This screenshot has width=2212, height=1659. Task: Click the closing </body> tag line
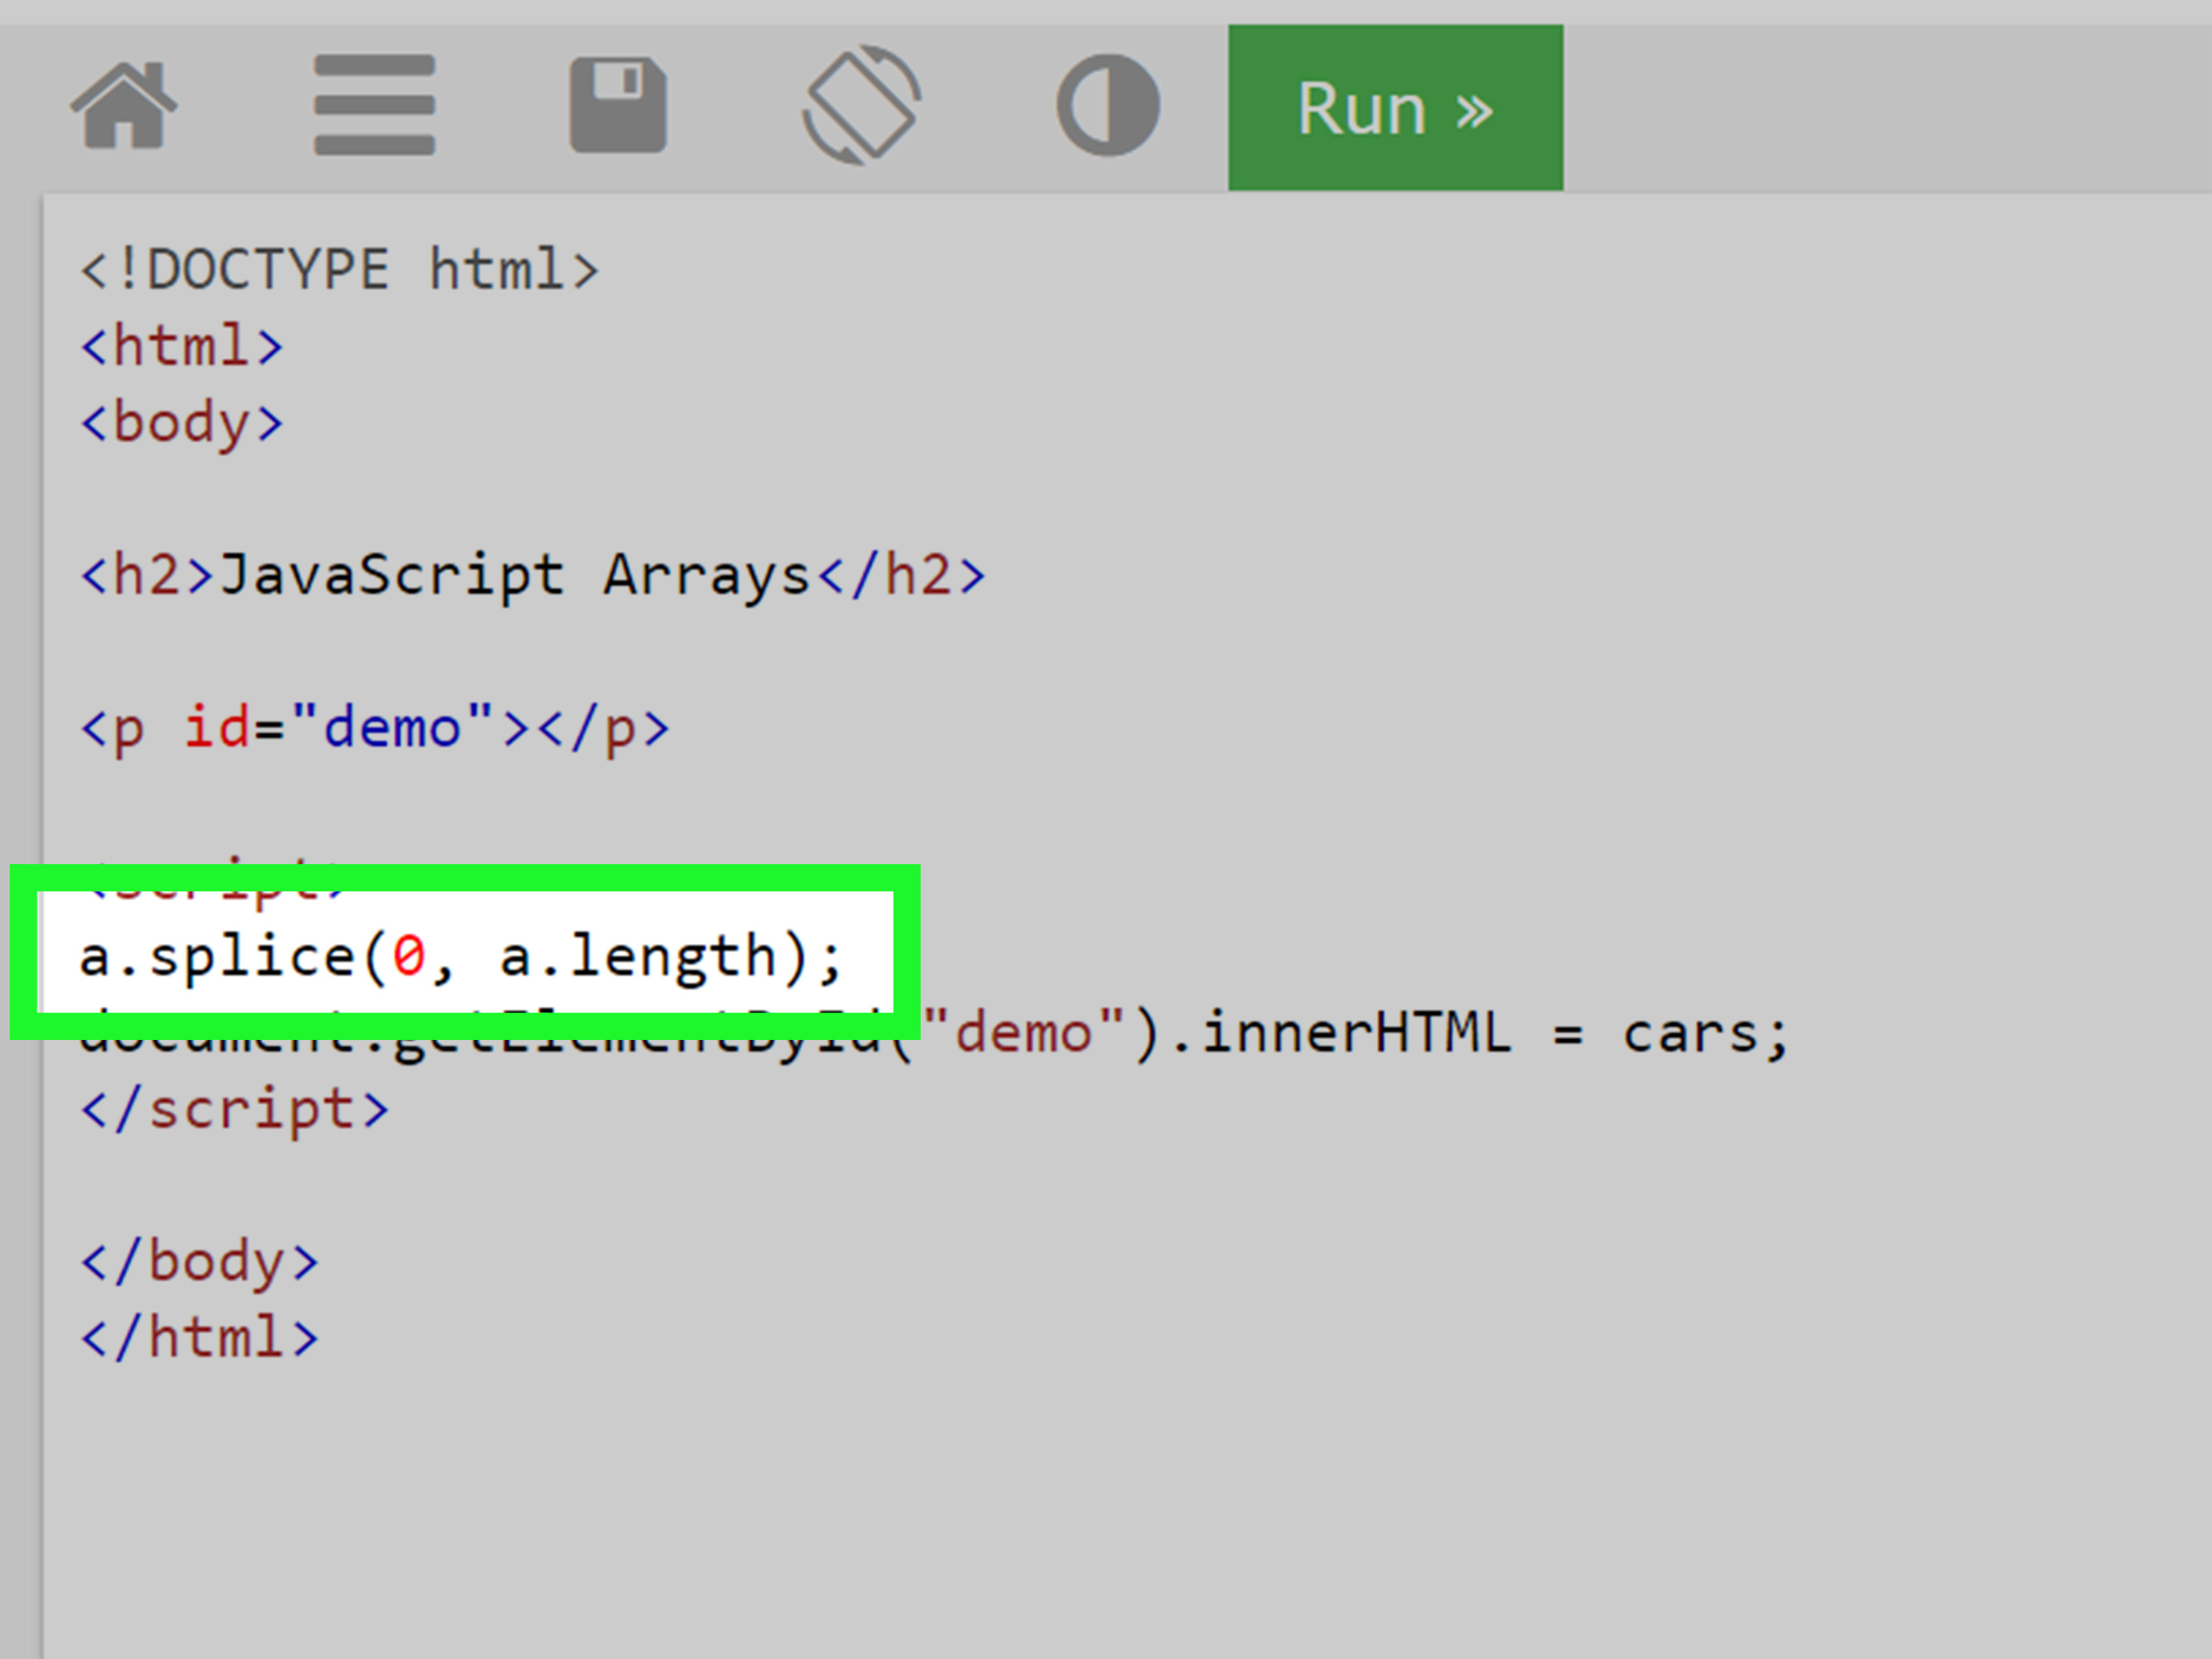[200, 1262]
